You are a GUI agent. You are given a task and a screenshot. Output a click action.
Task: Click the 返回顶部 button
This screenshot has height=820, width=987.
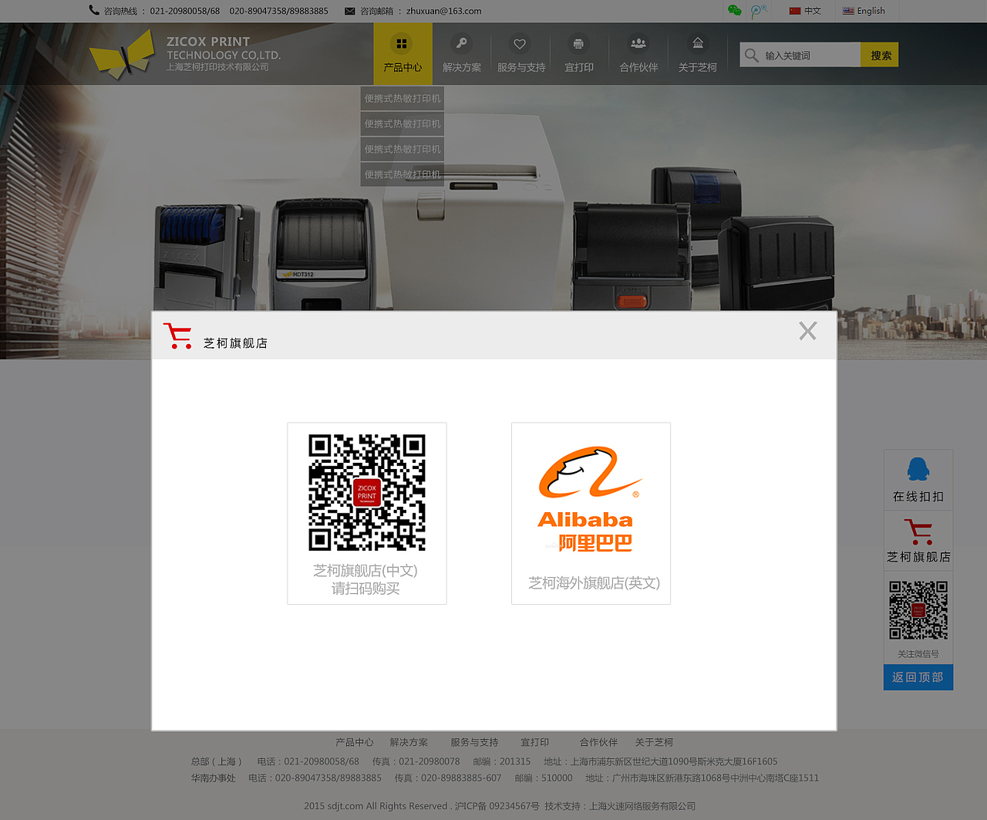918,677
